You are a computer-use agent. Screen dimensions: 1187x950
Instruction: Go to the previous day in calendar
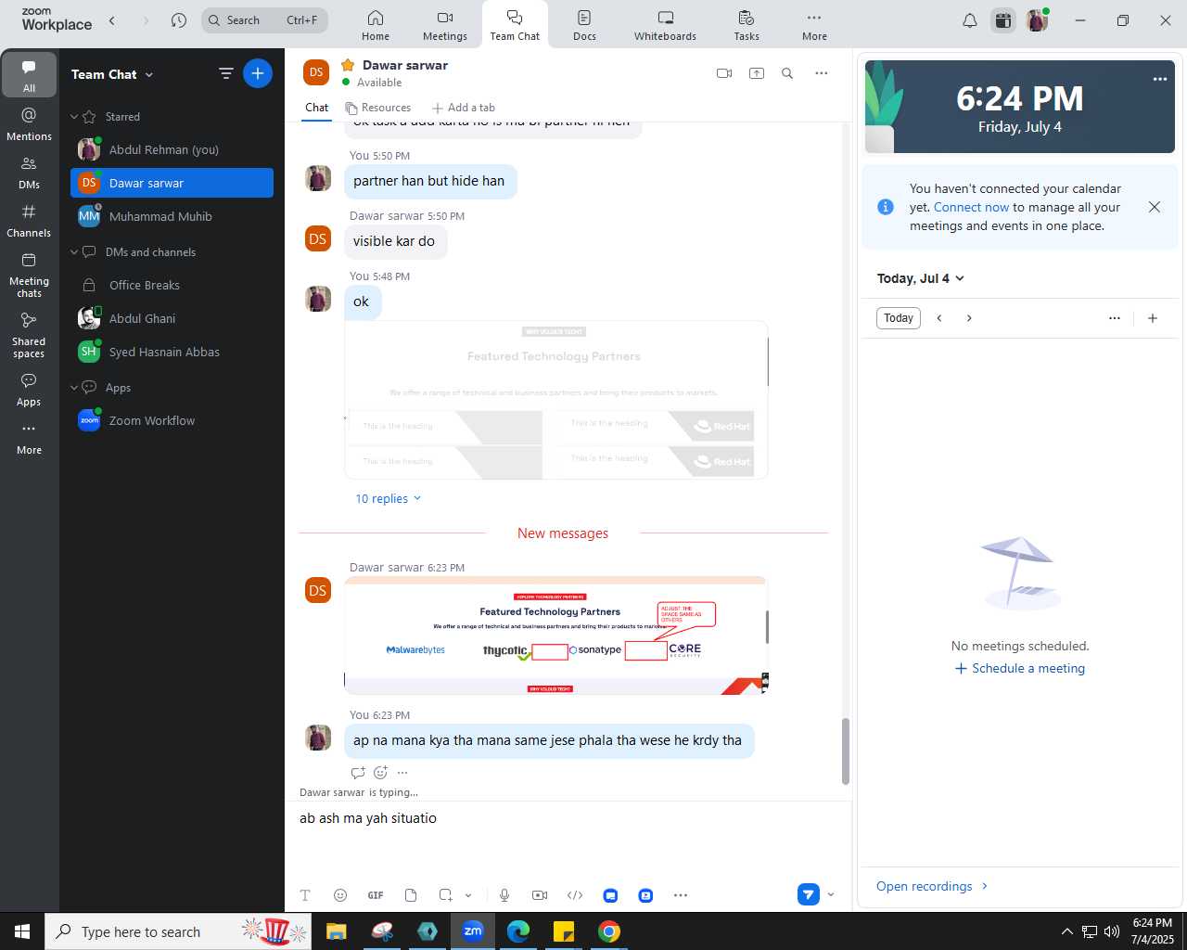coord(939,318)
